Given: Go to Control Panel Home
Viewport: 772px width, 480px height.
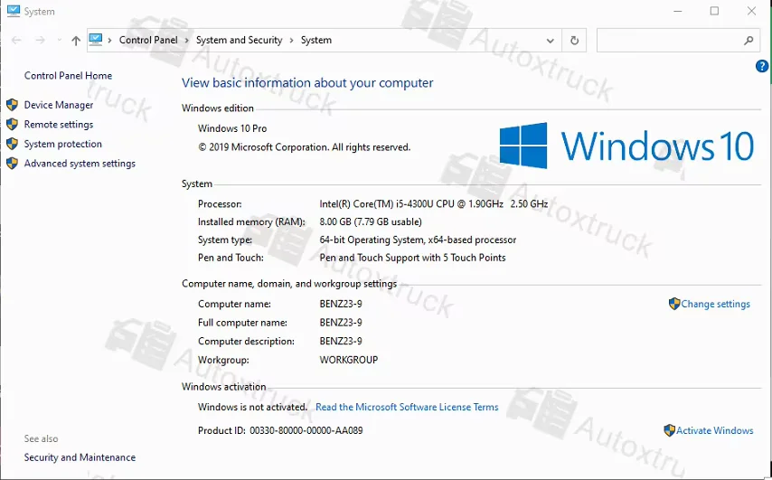Looking at the screenshot, I should coord(68,75).
